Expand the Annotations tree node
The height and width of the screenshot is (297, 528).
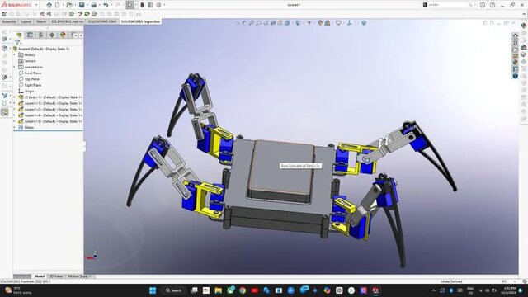click(x=15, y=67)
